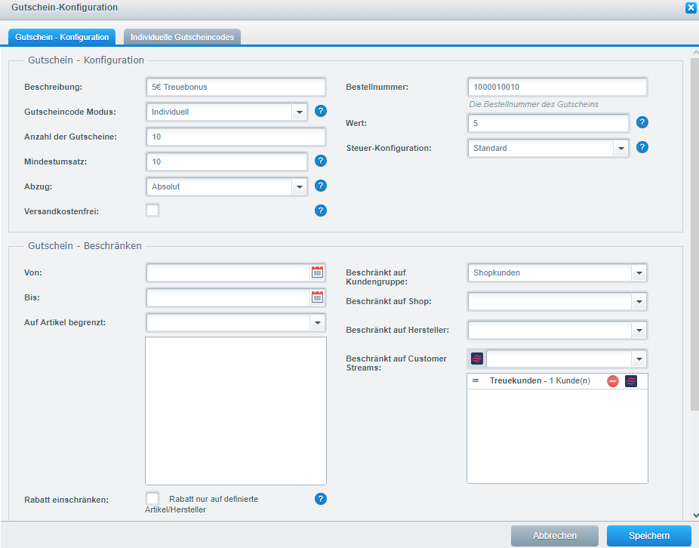
Task: Open calendar picker for Von date
Action: click(318, 272)
